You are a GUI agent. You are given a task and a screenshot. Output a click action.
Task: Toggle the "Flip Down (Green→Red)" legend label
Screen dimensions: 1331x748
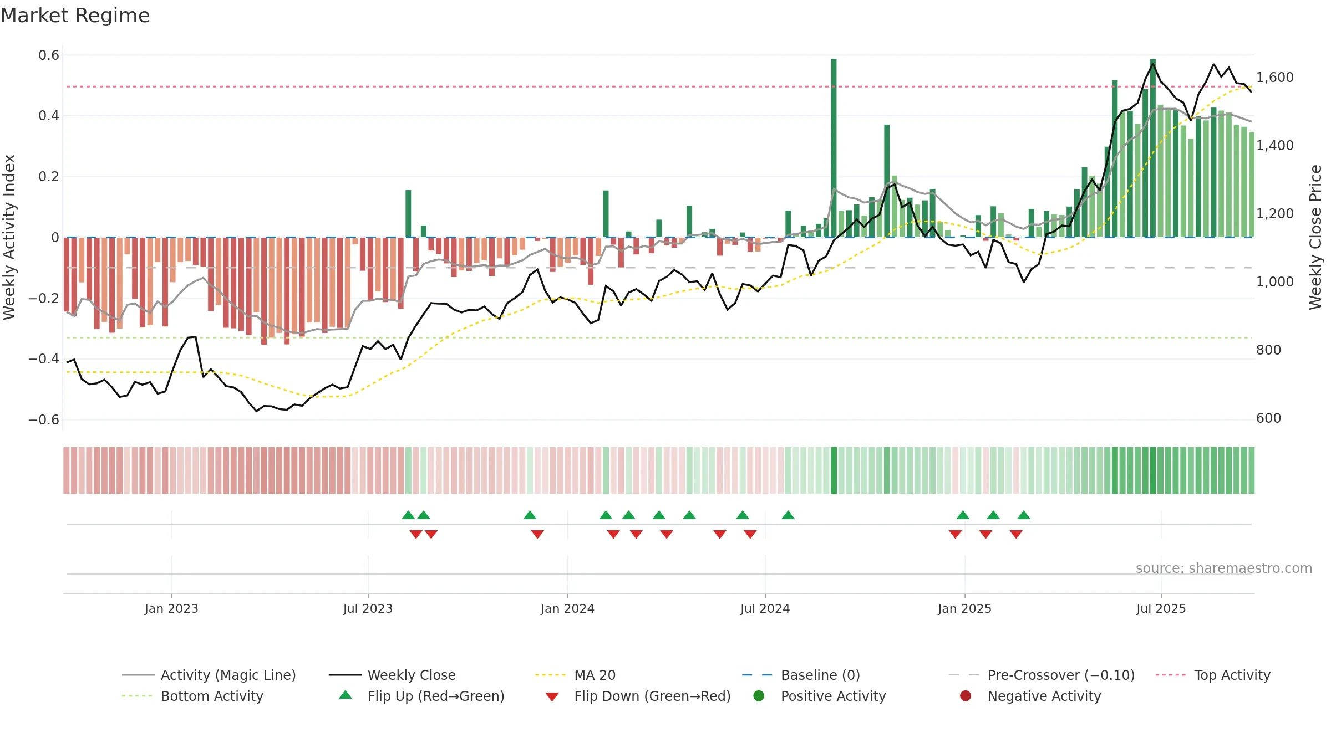(653, 696)
